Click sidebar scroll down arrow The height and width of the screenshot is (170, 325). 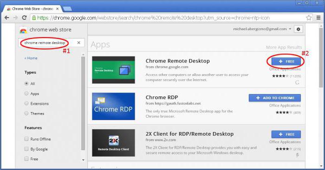(x=83, y=160)
